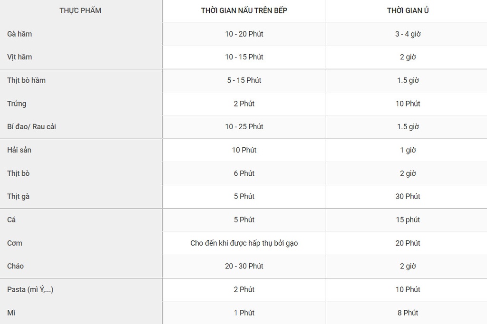Viewport: 487px width, 324px height.
Task: Select the Cơm food cell
Action: (15, 243)
